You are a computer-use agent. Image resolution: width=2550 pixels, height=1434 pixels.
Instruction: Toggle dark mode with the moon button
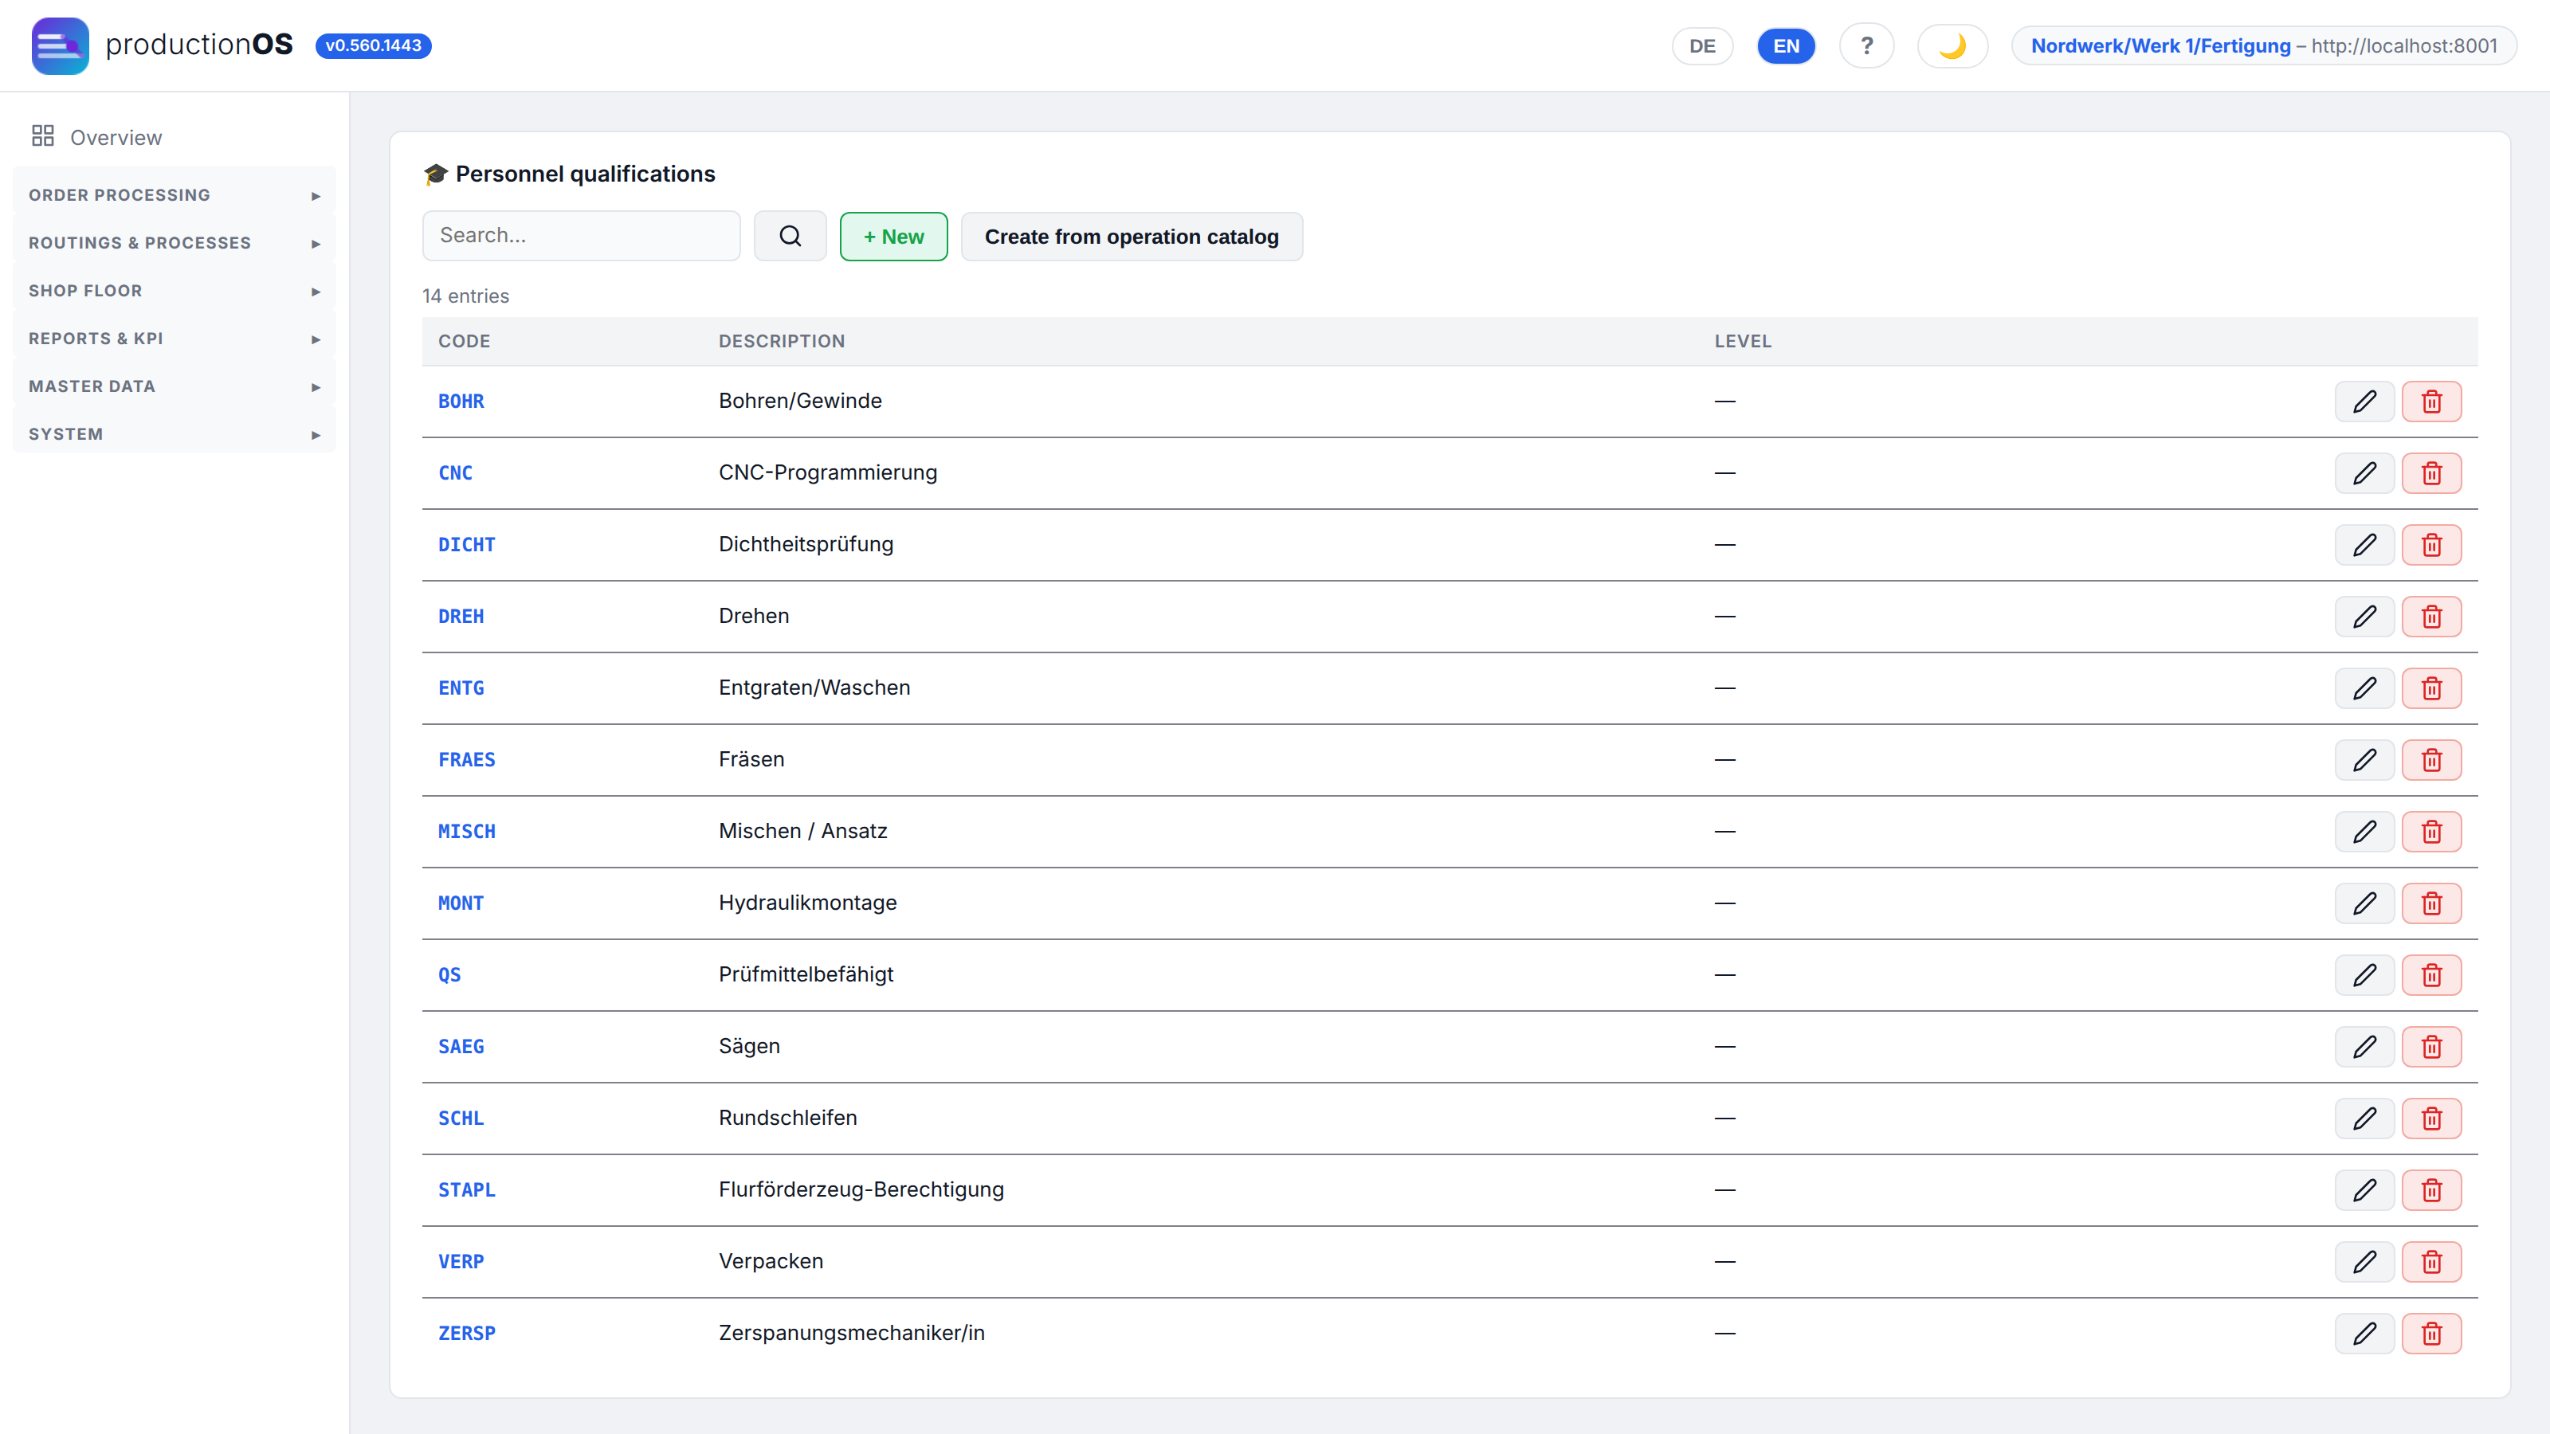coord(1952,45)
